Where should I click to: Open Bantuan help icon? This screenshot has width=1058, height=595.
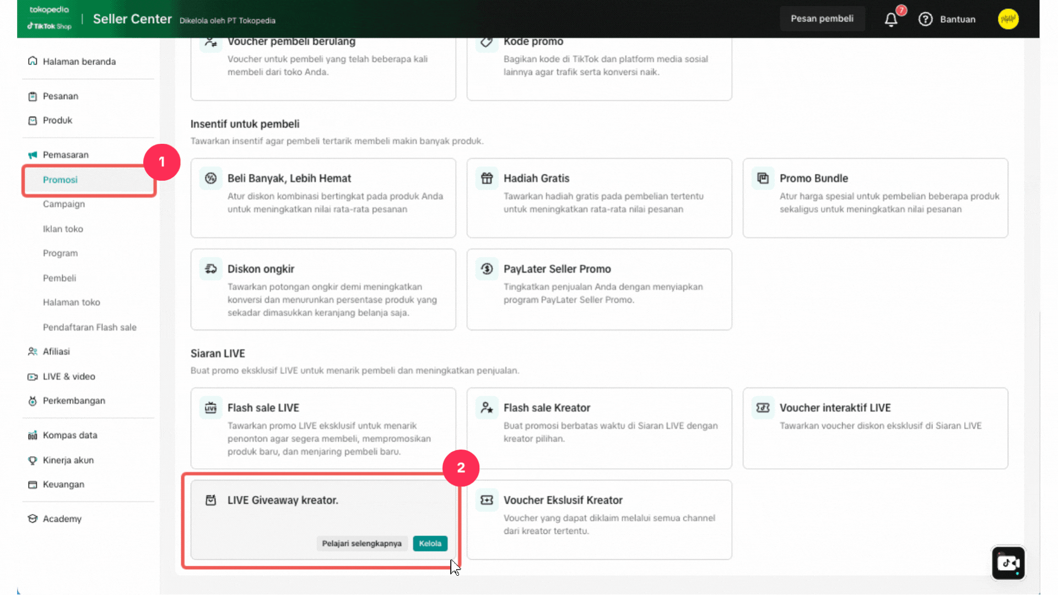(x=925, y=19)
